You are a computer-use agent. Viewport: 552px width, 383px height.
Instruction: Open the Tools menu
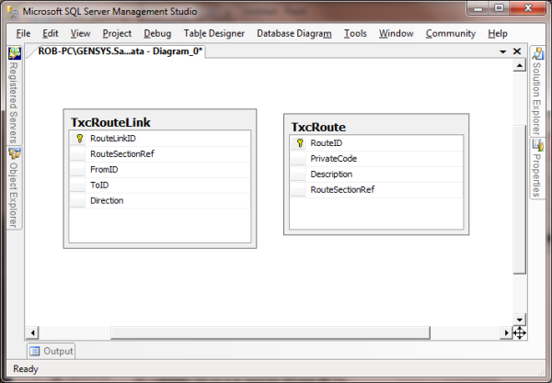click(x=355, y=33)
